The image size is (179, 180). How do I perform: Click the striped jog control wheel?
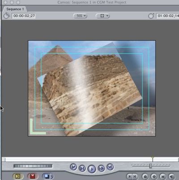click(x=33, y=166)
